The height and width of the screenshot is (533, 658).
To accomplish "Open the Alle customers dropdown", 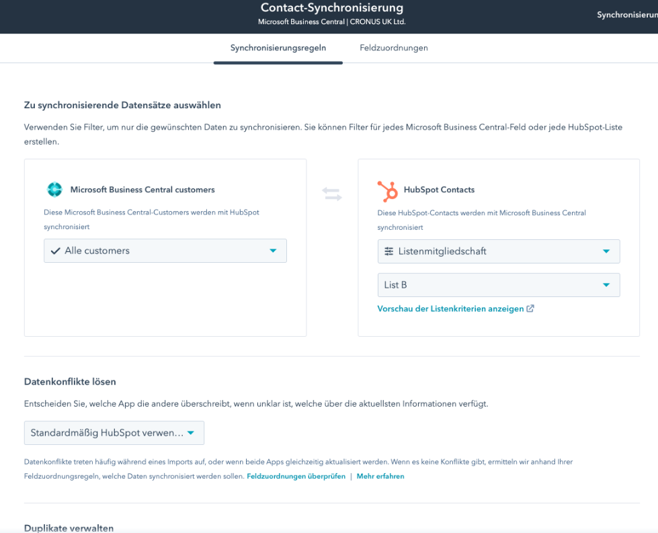I will tap(165, 251).
